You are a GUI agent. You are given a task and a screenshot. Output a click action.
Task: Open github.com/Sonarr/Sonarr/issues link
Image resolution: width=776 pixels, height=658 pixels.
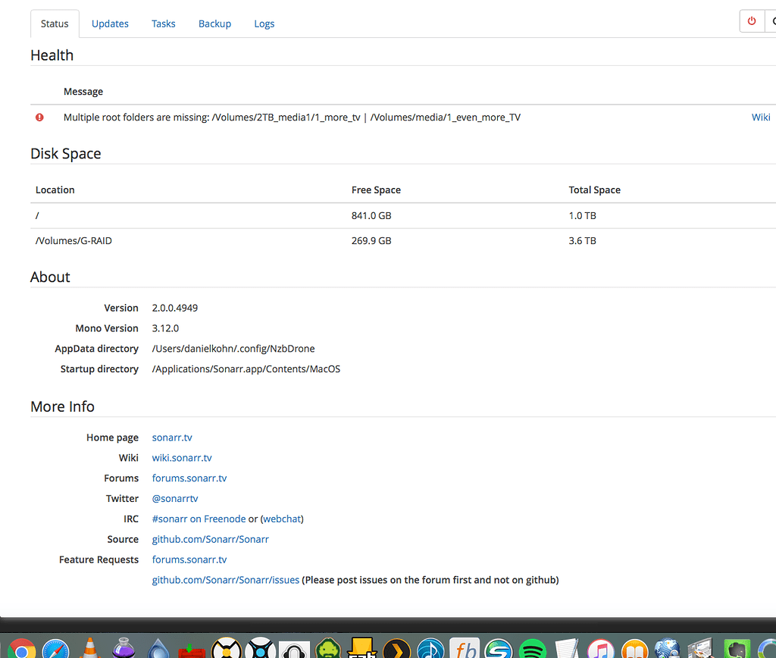(x=225, y=580)
